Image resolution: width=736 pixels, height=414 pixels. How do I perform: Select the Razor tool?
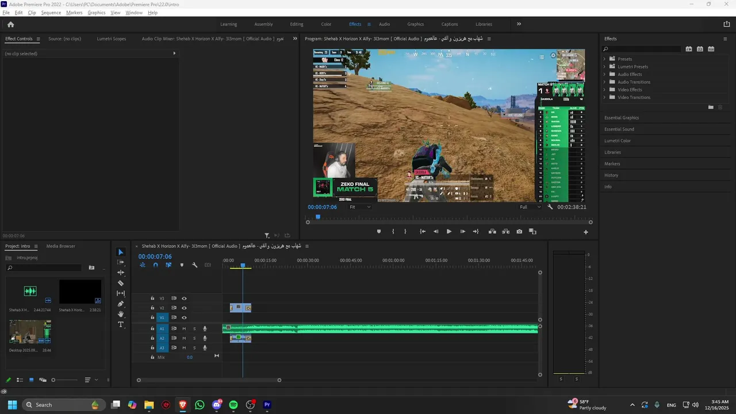121,283
